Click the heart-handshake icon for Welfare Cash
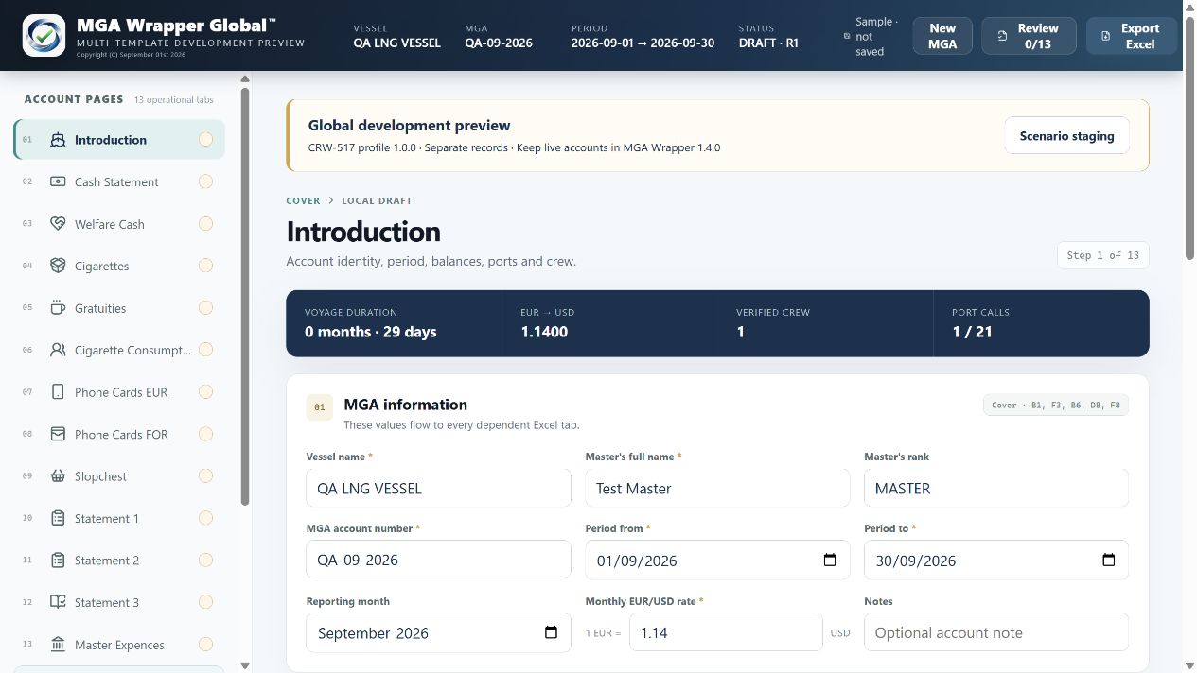1197x673 pixels. coord(58,224)
